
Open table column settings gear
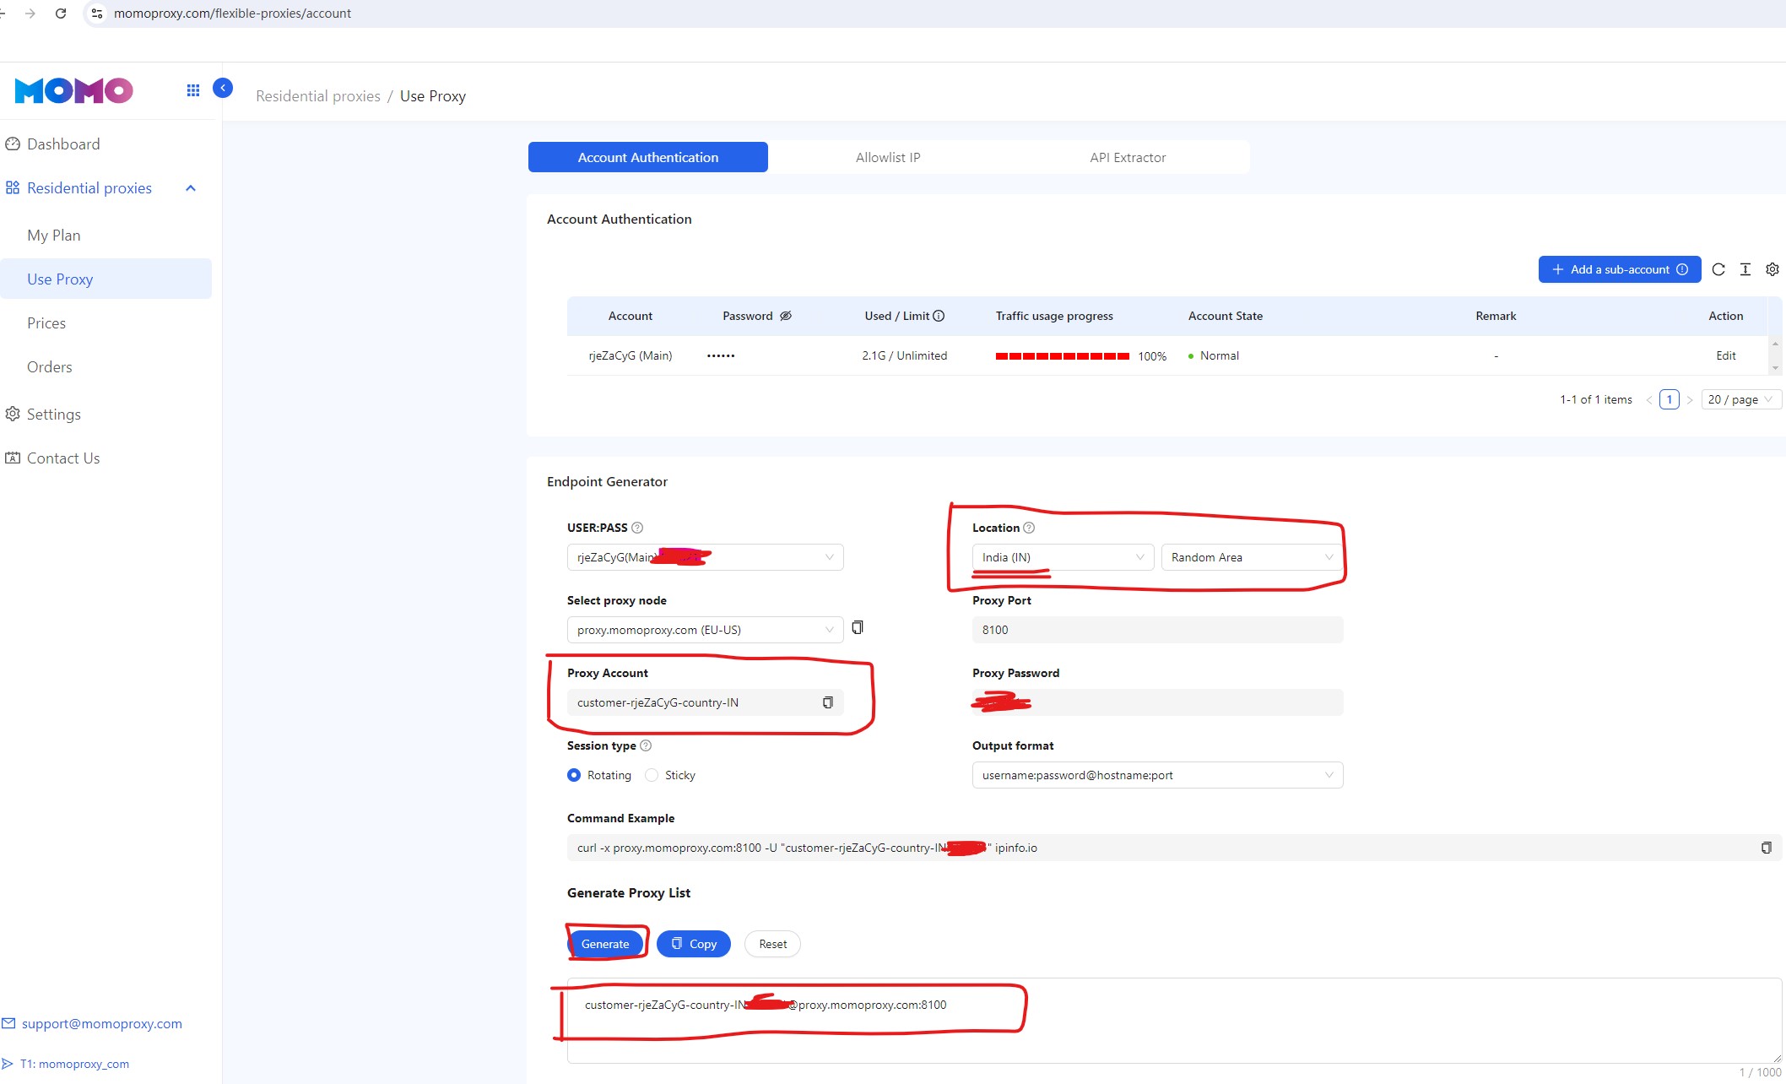[x=1772, y=269]
